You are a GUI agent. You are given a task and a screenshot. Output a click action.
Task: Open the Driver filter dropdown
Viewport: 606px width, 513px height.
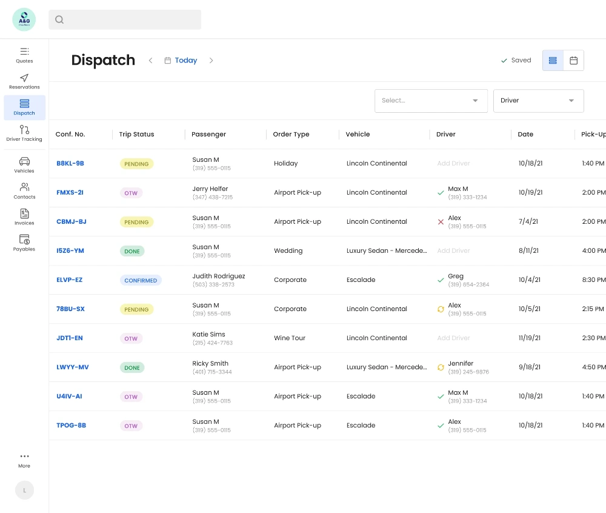[538, 101]
